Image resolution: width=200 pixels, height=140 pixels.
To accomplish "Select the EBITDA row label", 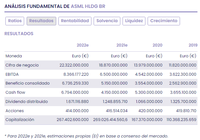I will click(13, 74).
